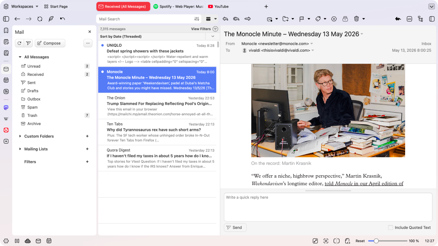Toggle the sidebar panel visibility
The width and height of the screenshot is (438, 246).
click(x=6, y=19)
